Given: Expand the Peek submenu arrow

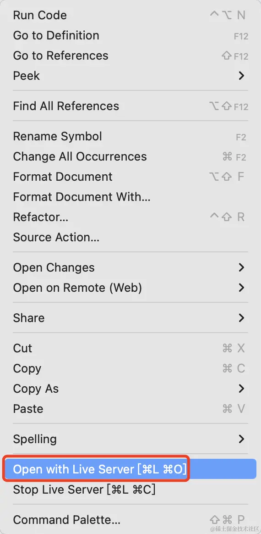Looking at the screenshot, I should tap(241, 76).
